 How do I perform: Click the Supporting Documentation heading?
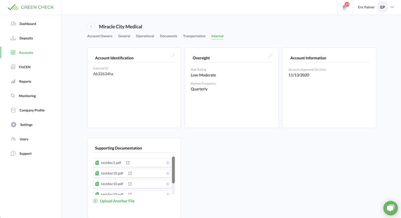tap(119, 148)
